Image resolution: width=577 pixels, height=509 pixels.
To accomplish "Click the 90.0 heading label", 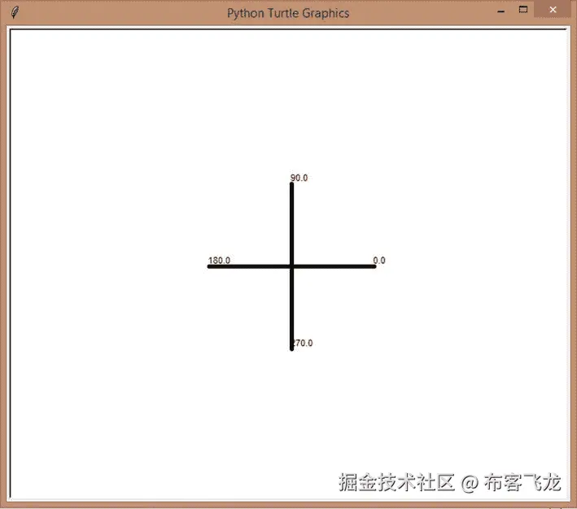I will [x=299, y=178].
